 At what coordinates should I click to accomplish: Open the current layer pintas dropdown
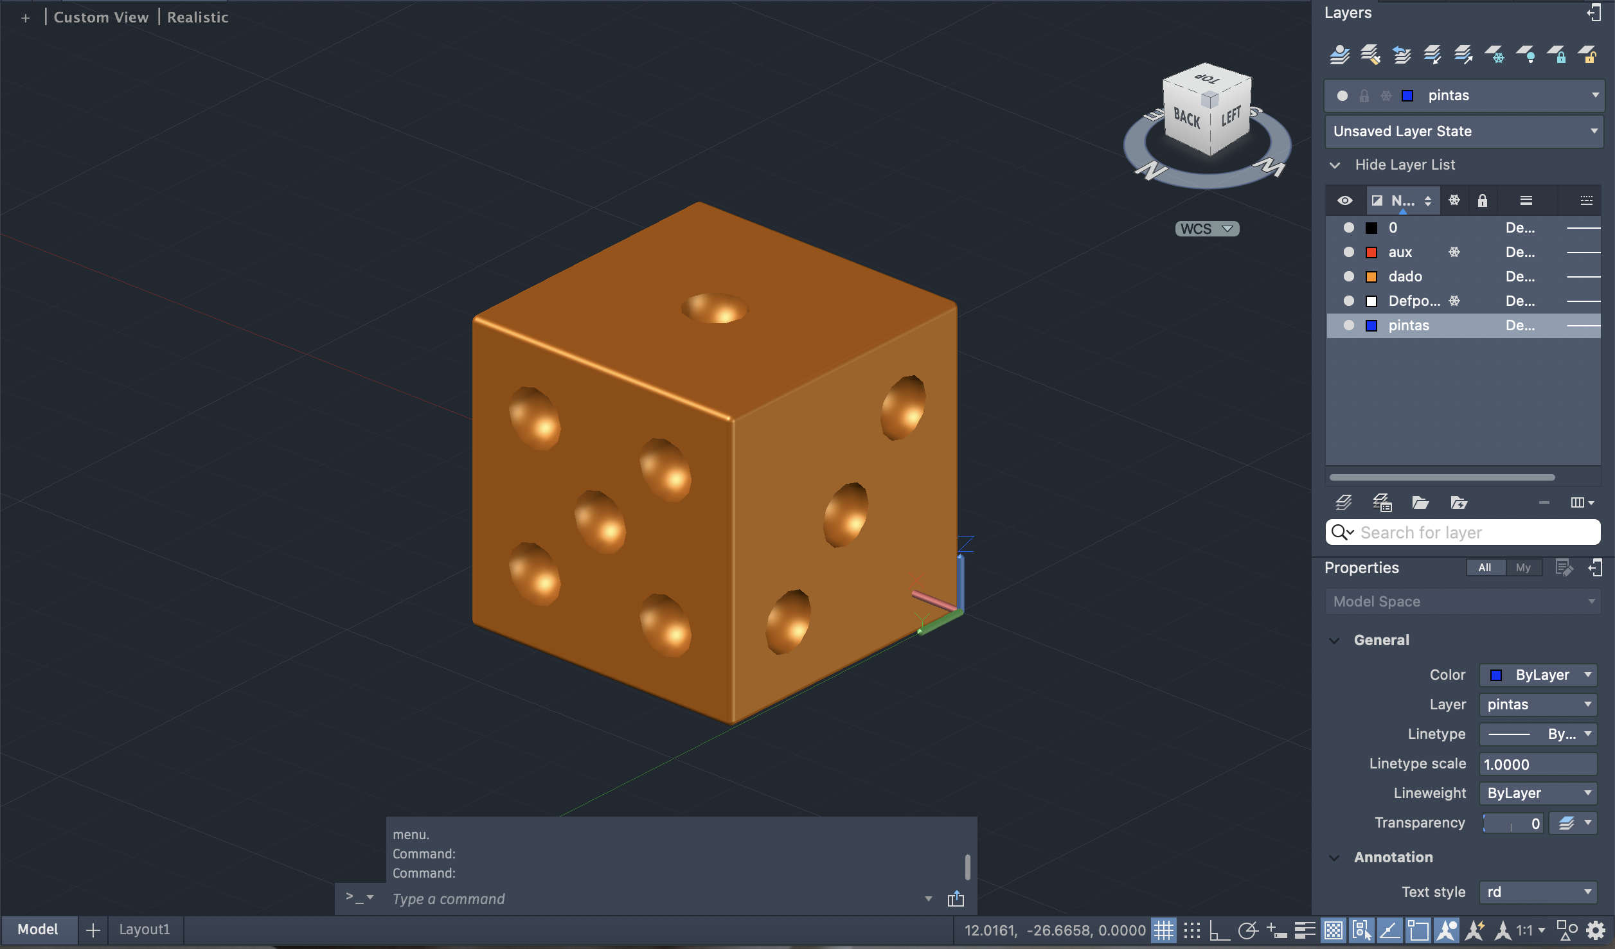[x=1594, y=95]
